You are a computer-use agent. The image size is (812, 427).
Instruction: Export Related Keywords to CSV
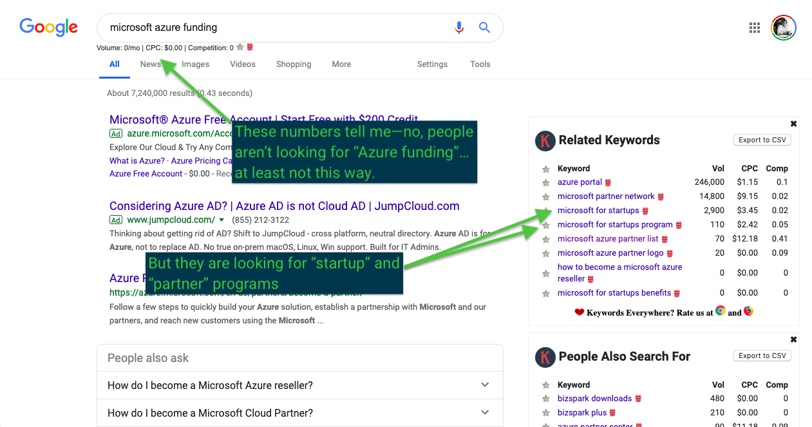(x=762, y=140)
